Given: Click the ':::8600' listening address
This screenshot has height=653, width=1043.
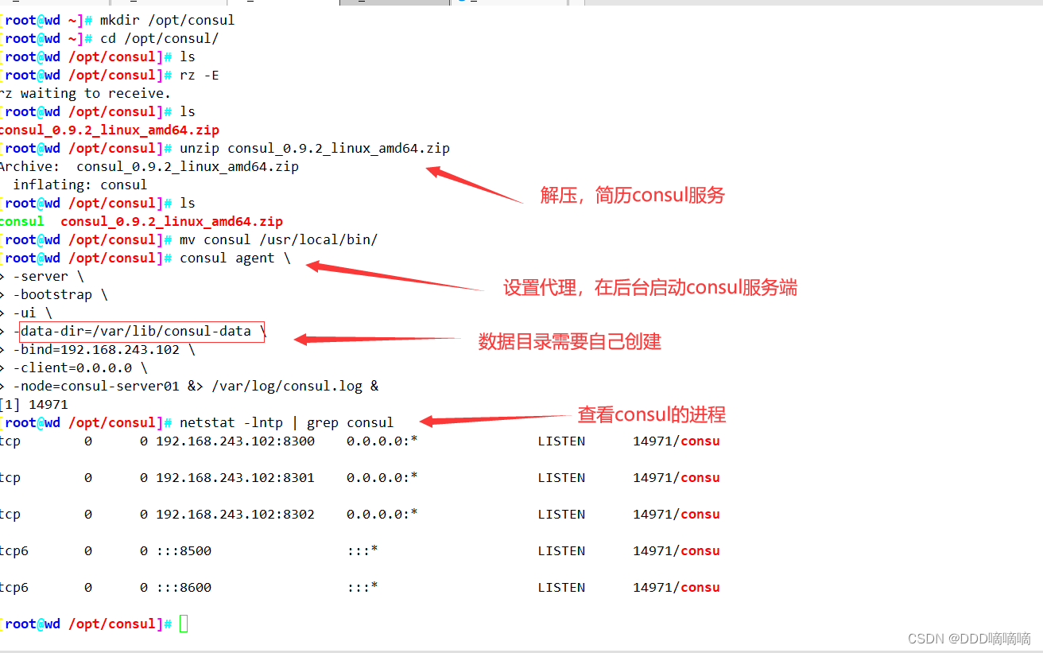Looking at the screenshot, I should [184, 587].
